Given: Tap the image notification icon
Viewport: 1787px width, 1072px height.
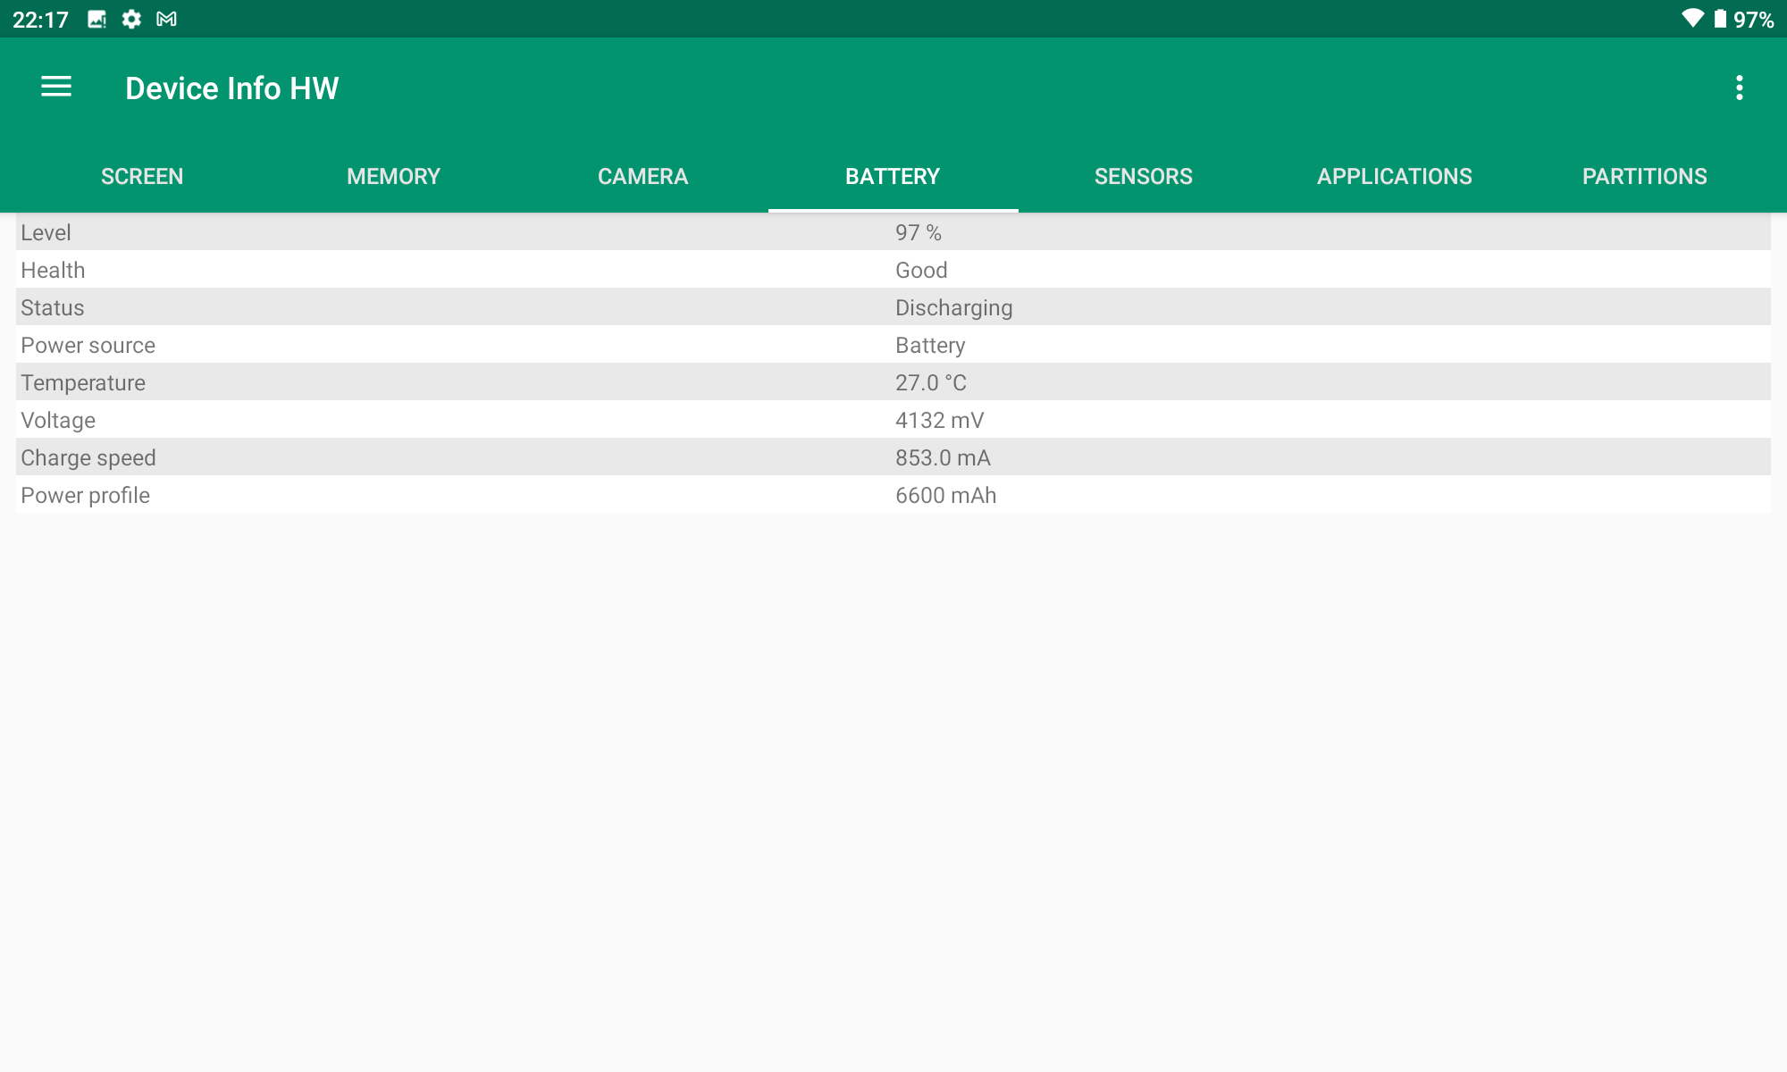Looking at the screenshot, I should pyautogui.click(x=96, y=19).
